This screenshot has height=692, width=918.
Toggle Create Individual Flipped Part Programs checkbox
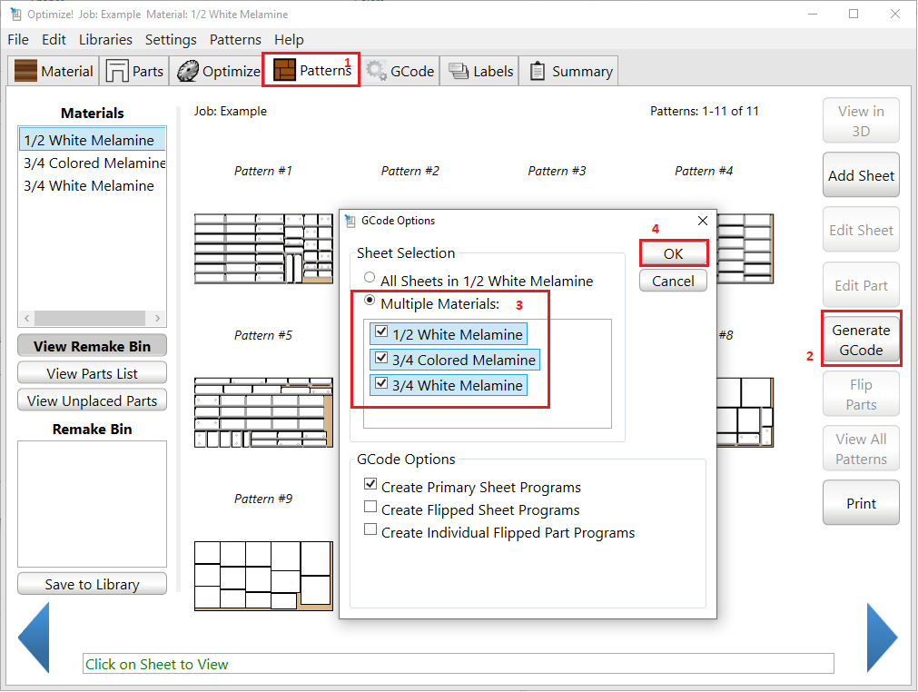point(370,531)
